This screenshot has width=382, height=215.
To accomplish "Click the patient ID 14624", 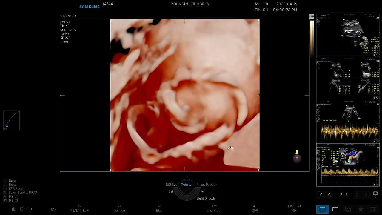I will [x=107, y=4].
